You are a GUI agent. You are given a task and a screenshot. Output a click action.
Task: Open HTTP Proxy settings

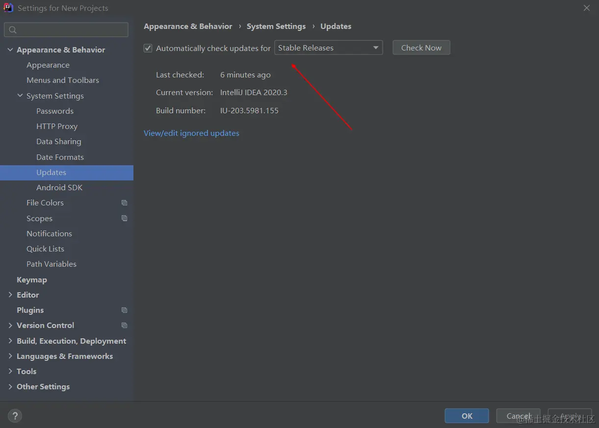pyautogui.click(x=57, y=126)
